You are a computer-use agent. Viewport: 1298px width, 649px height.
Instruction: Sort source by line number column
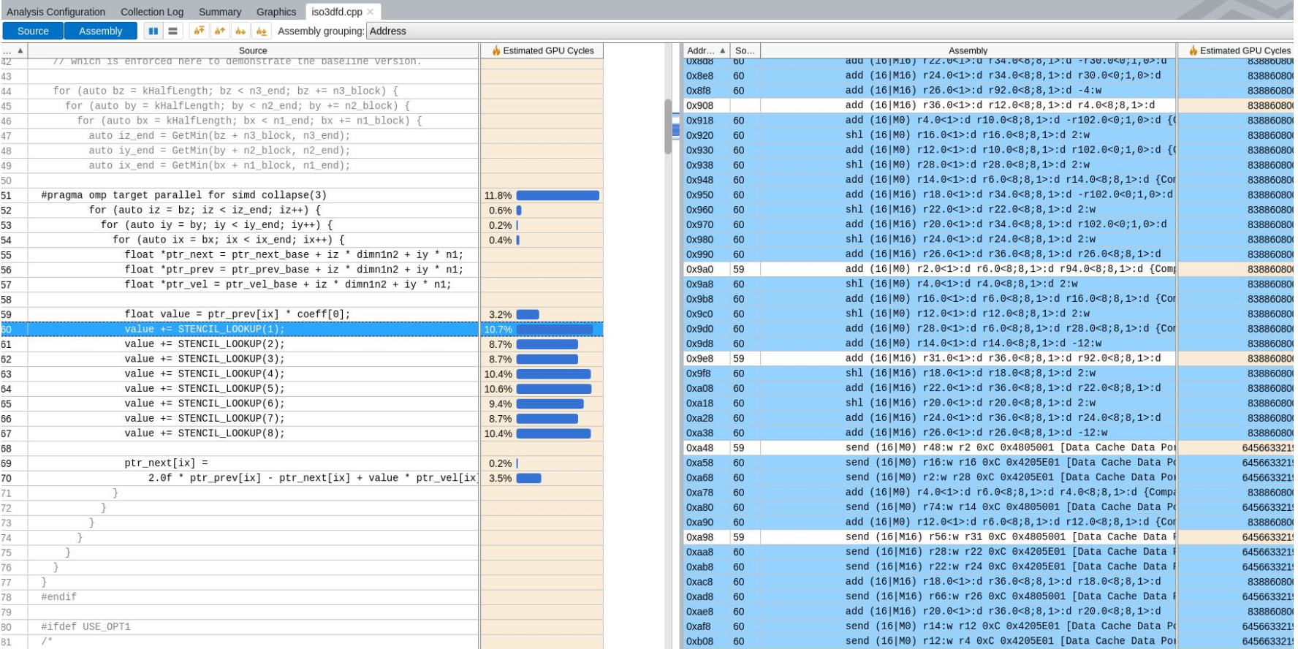click(x=13, y=50)
